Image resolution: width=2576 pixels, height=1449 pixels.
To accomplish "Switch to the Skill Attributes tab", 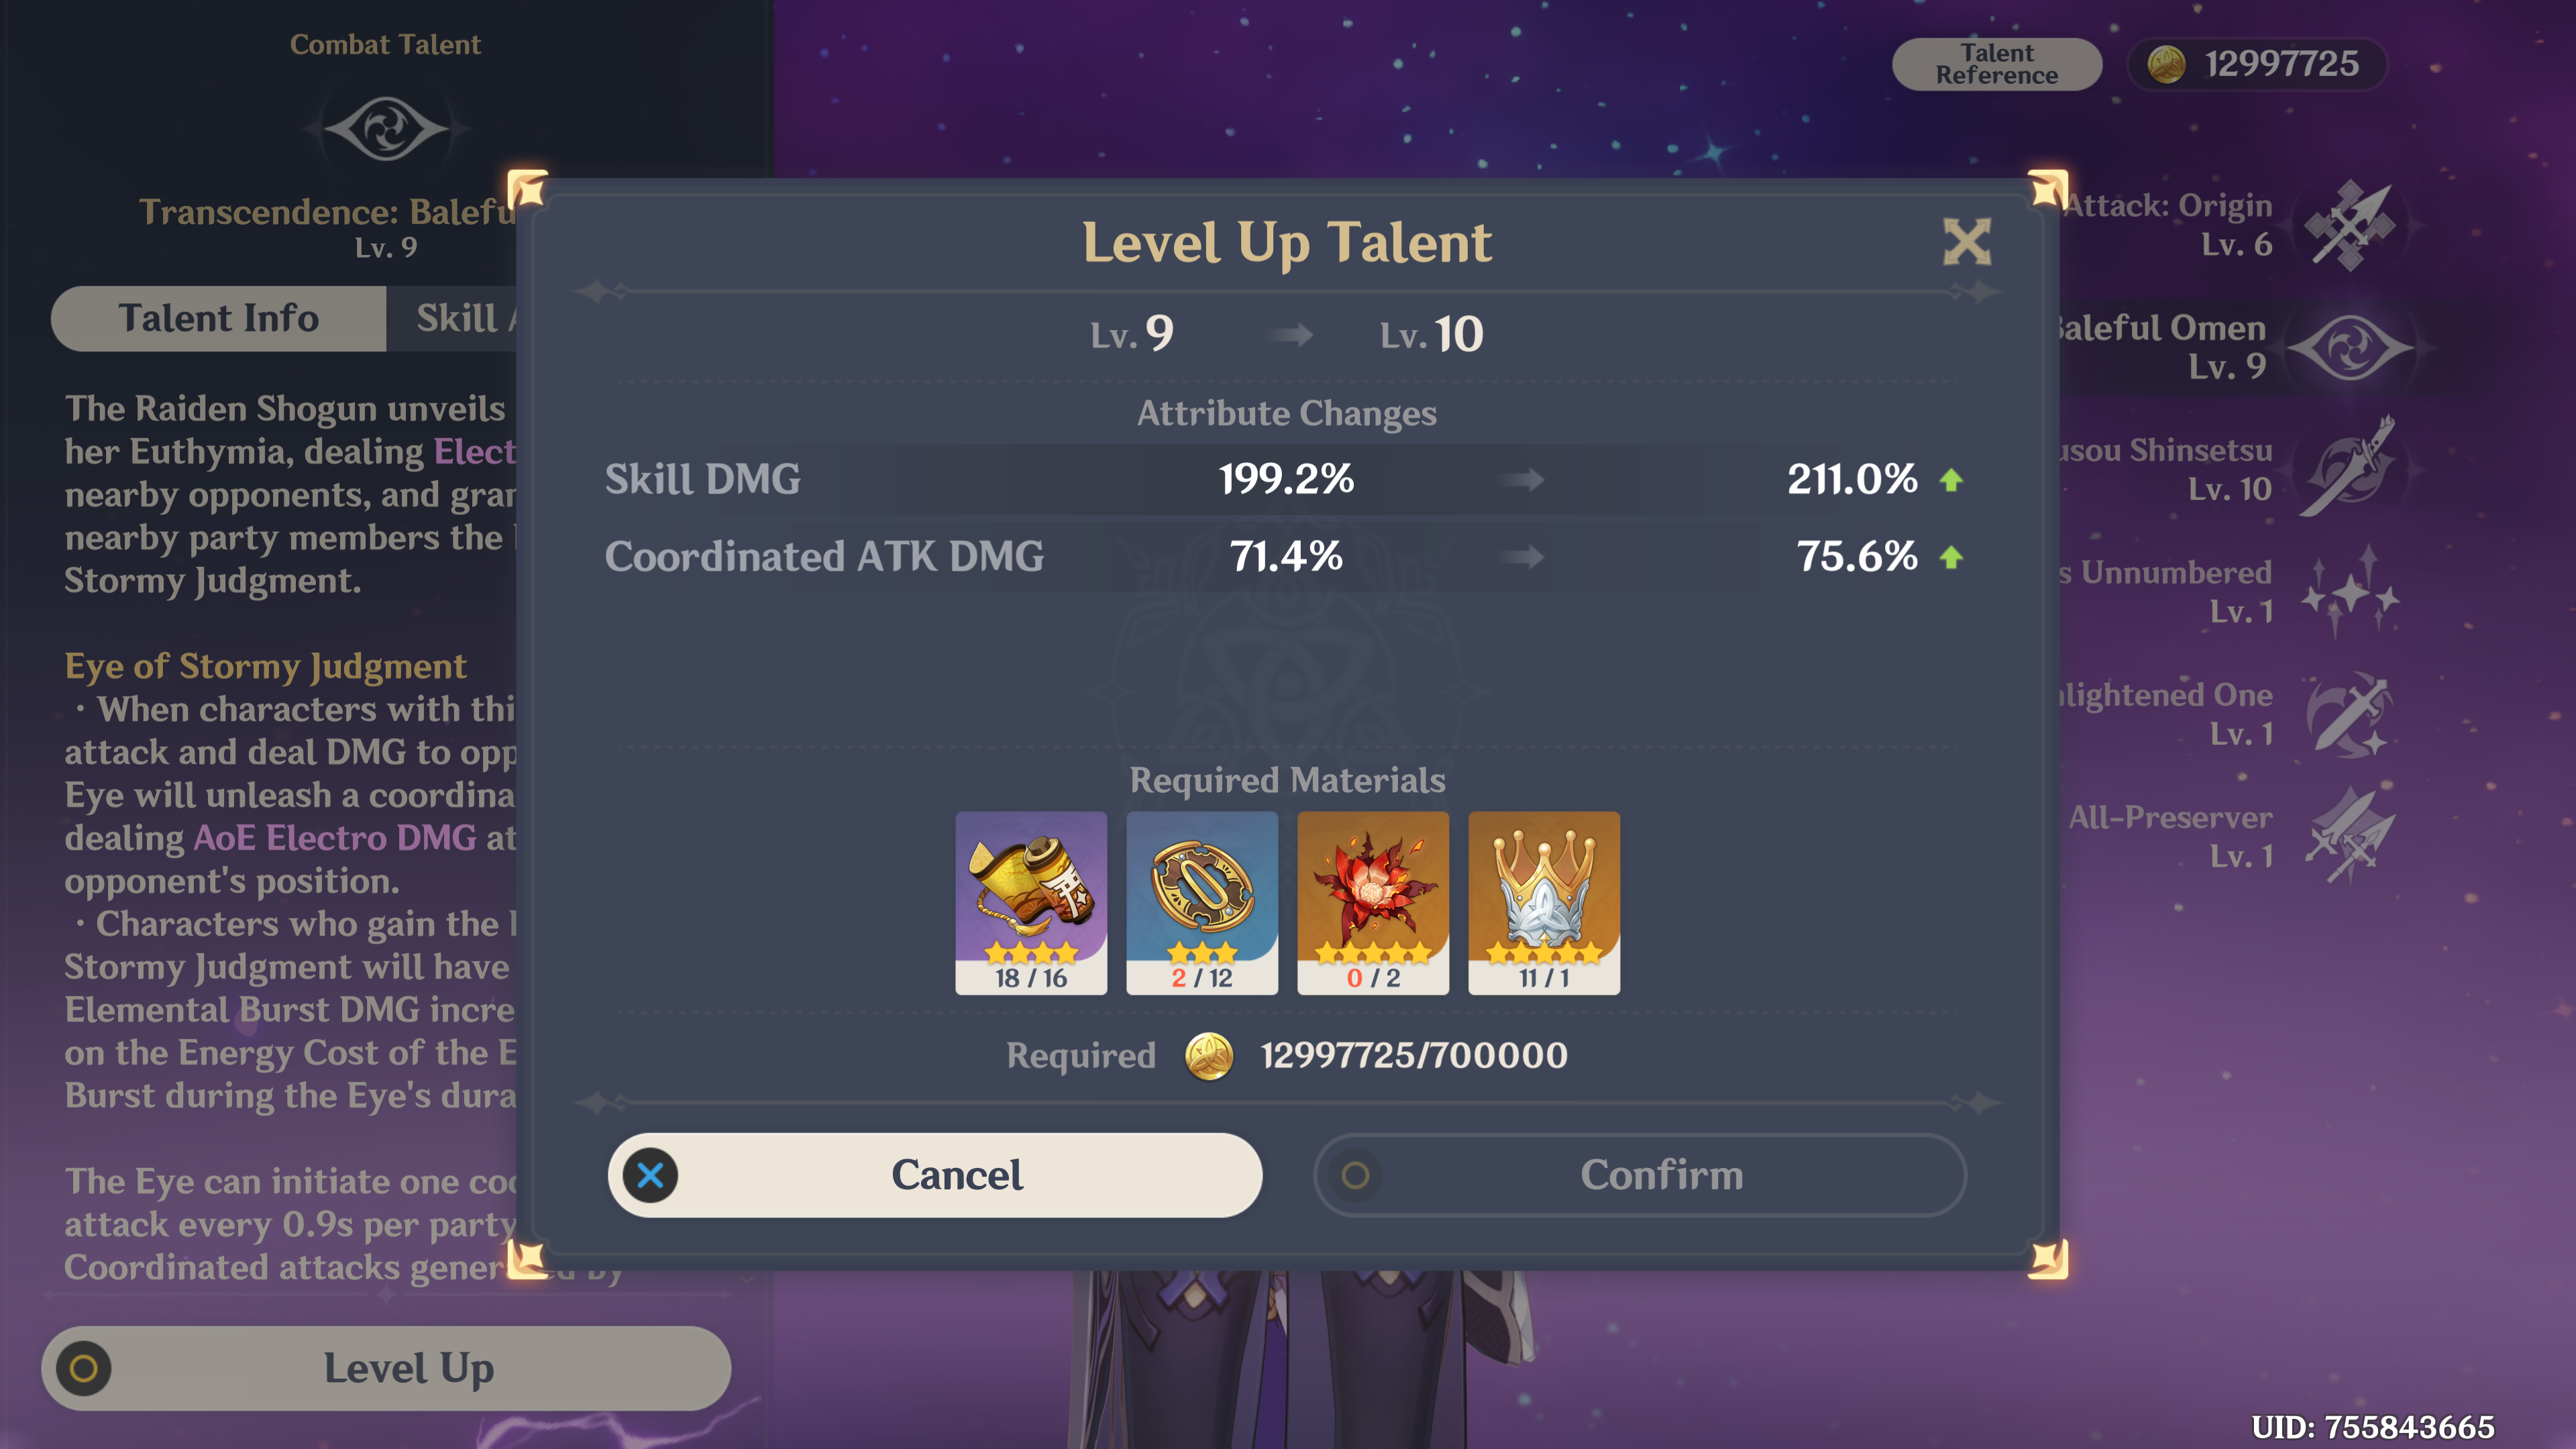I will 456,318.
